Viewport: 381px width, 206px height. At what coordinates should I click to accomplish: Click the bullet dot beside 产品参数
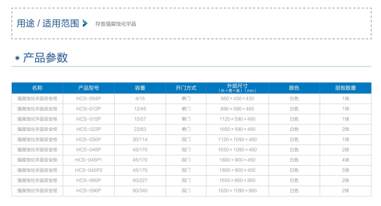tap(17, 58)
